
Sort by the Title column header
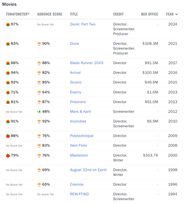(74, 14)
